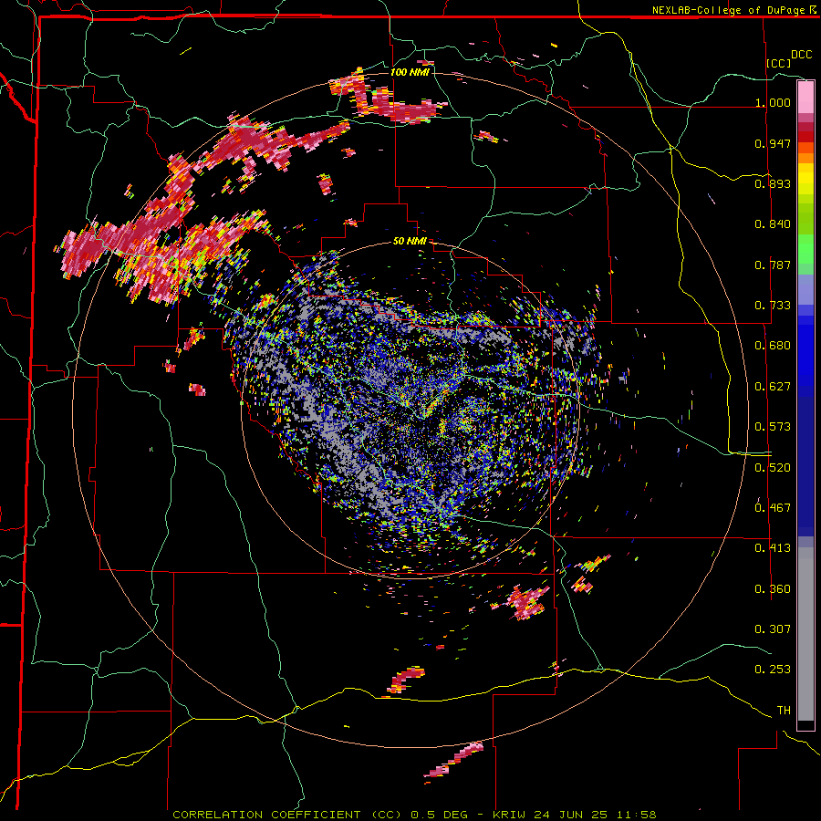Select the 0.787 value on the color scale
Screen dimensions: 821x821
click(x=773, y=265)
